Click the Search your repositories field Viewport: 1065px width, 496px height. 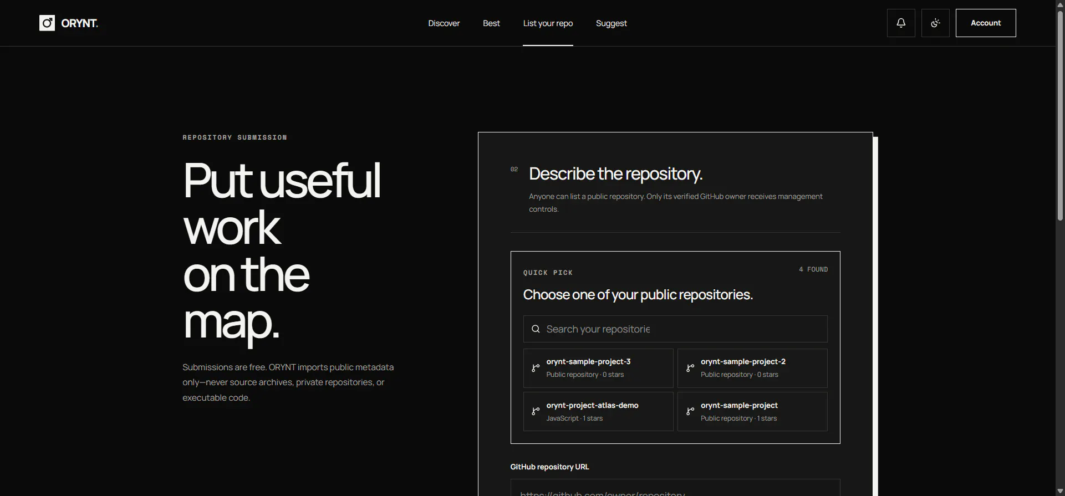click(675, 329)
